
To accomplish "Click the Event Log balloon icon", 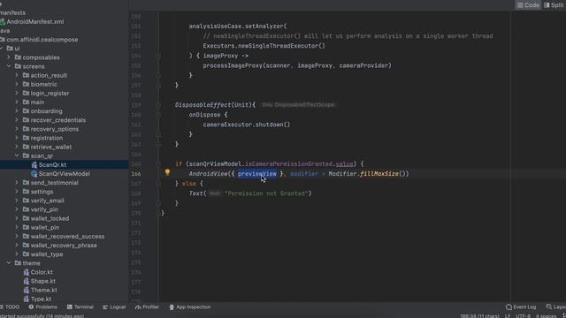I will [x=509, y=307].
